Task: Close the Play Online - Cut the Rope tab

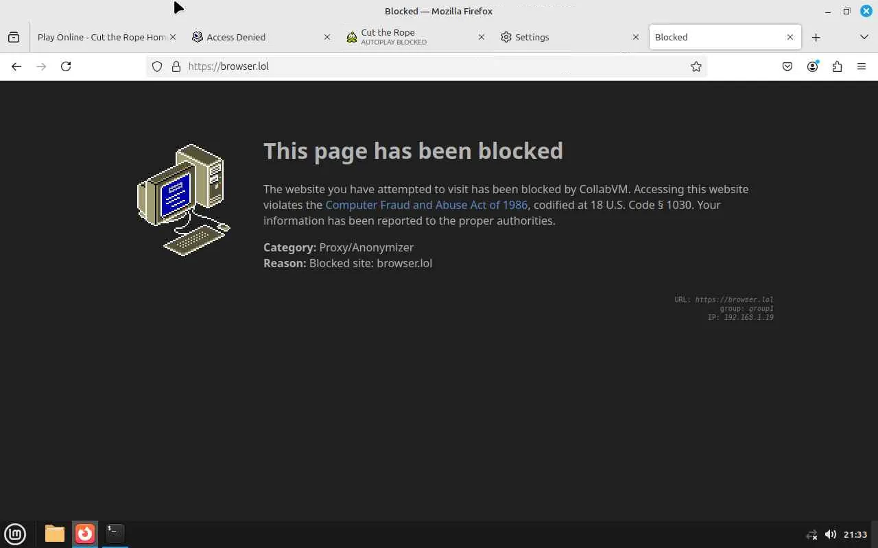Action: click(173, 37)
